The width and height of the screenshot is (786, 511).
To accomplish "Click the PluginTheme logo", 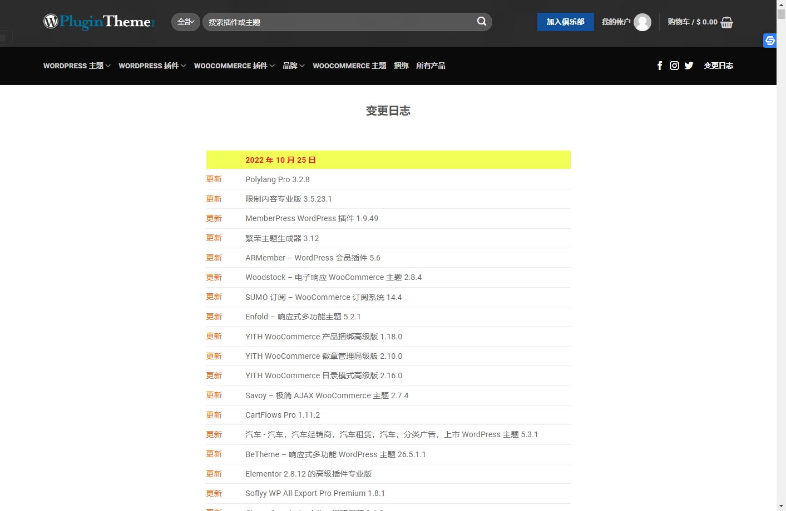I will pyautogui.click(x=99, y=22).
